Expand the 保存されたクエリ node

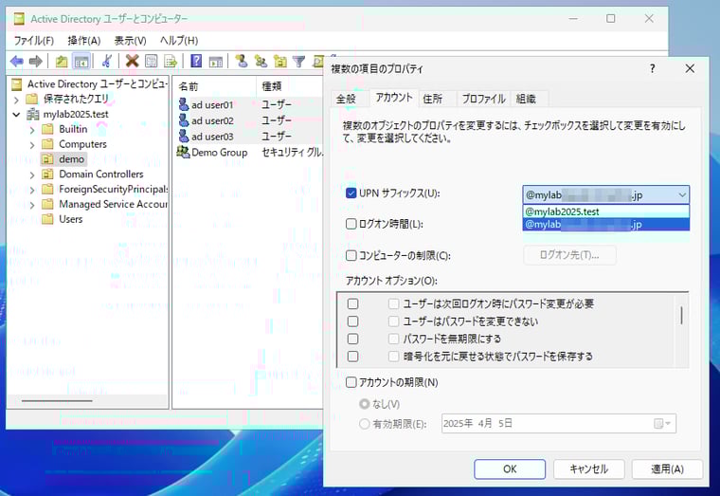coord(16,100)
